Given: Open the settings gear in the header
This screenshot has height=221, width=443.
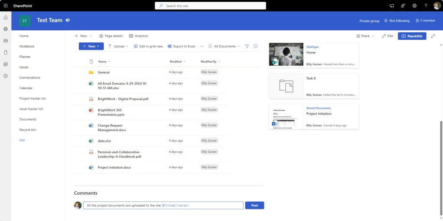Looking at the screenshot, I should (414, 6).
